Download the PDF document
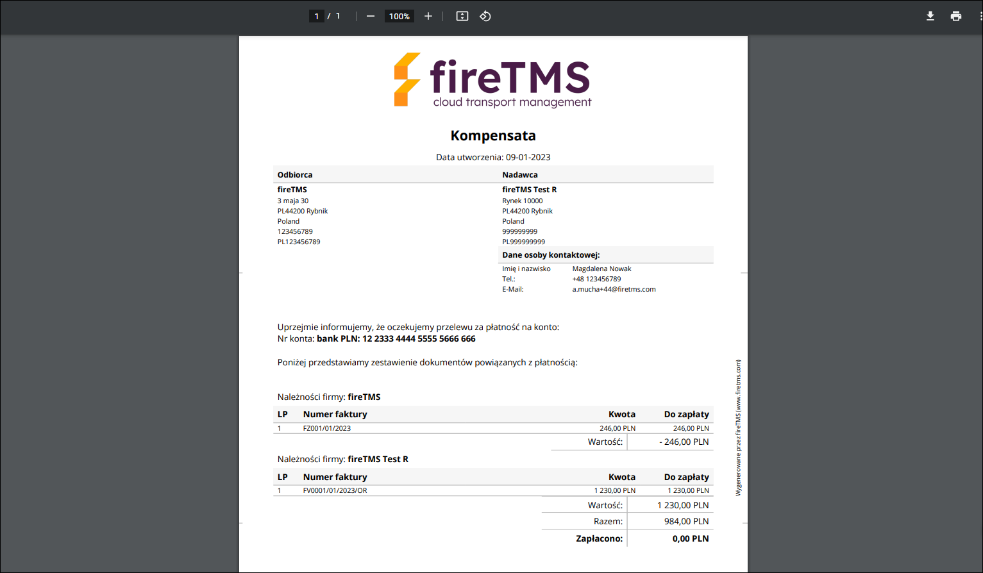This screenshot has width=983, height=573. (x=930, y=16)
